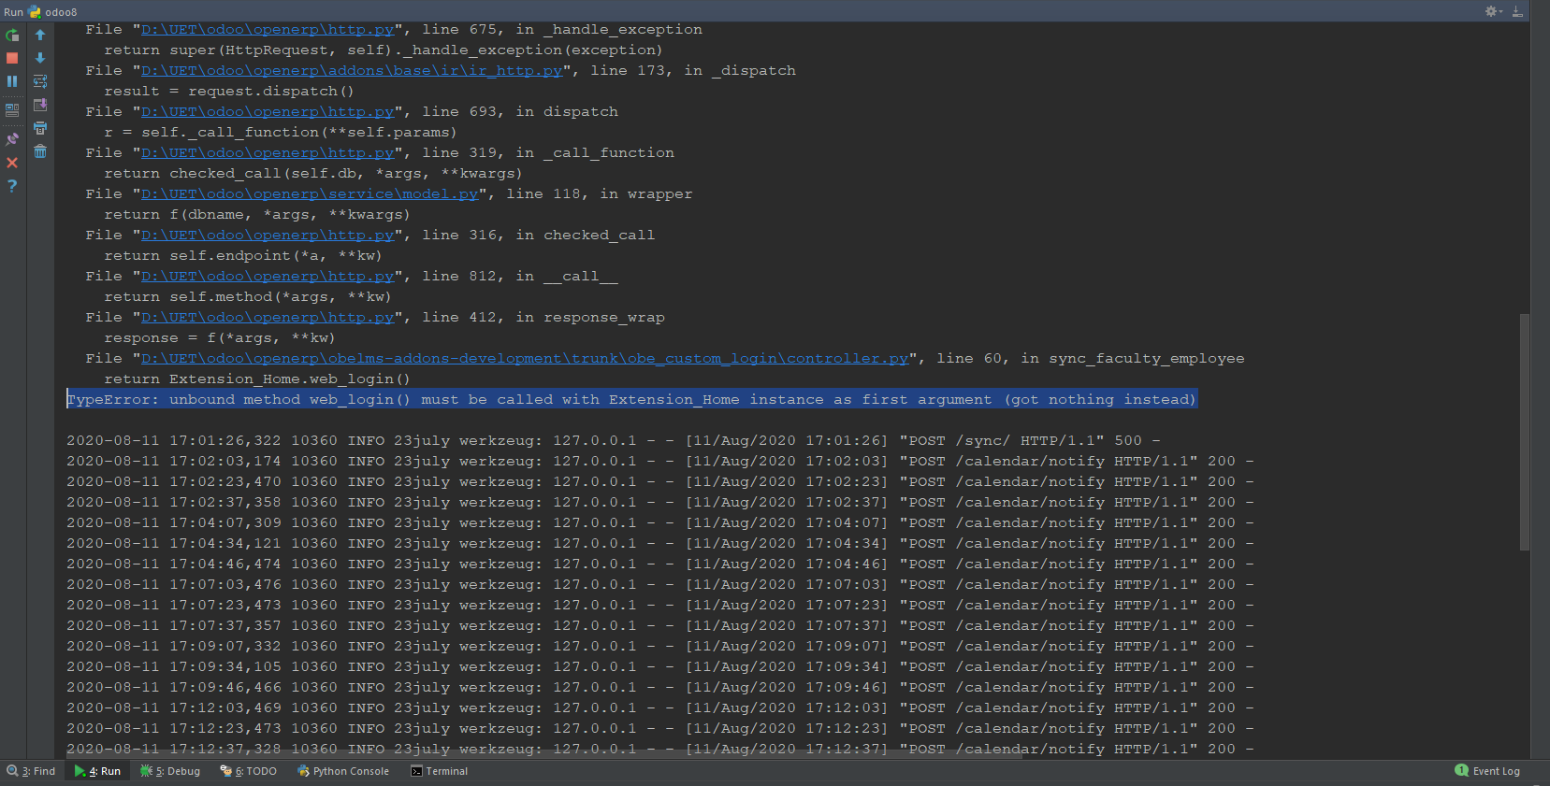This screenshot has width=1550, height=786.
Task: Open the 6: TODO tool window
Action: click(x=249, y=771)
